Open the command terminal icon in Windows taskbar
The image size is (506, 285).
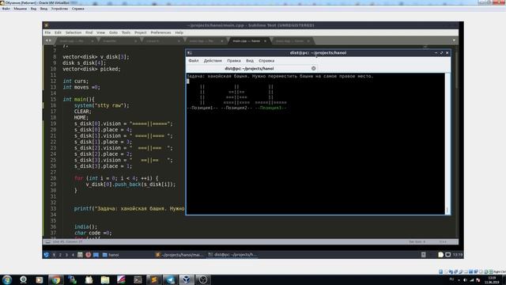(138, 279)
